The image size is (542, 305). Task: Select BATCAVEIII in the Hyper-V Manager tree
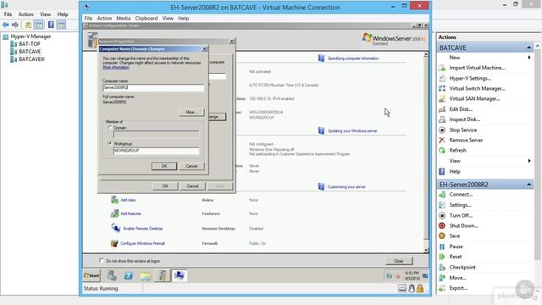tap(31, 59)
